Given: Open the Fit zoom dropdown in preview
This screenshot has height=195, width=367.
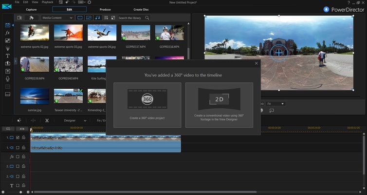Looking at the screenshot, I should tap(275, 104).
